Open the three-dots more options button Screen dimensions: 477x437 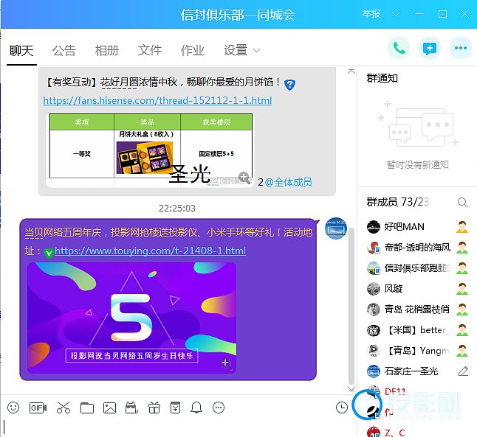pyautogui.click(x=461, y=48)
